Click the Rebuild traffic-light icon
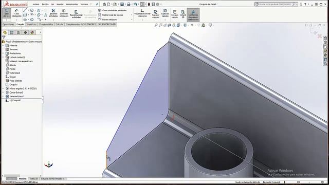Image resolution: width=329 pixels, height=185 pixels. pos(149,4)
